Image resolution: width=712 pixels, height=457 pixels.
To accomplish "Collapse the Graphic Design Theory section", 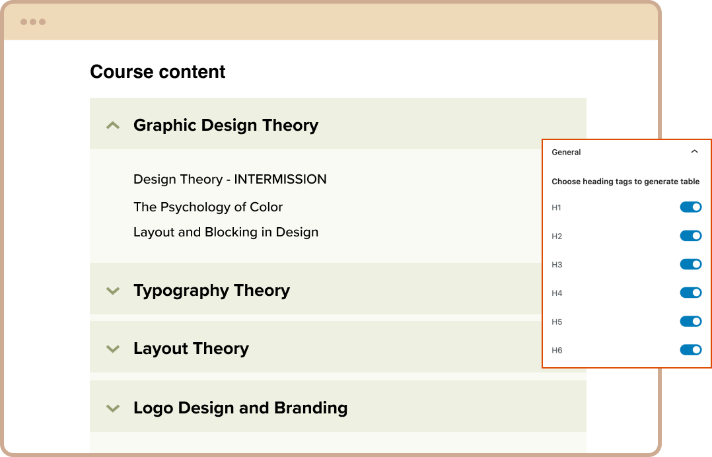I will 226,125.
